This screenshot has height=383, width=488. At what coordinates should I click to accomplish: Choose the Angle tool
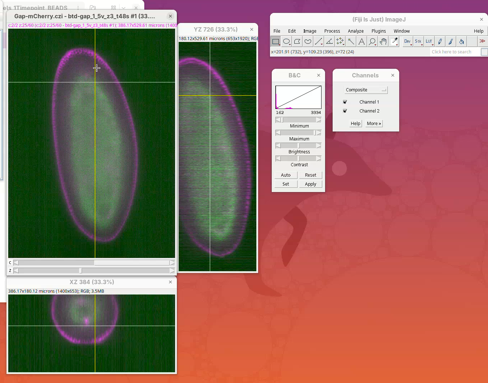click(329, 42)
